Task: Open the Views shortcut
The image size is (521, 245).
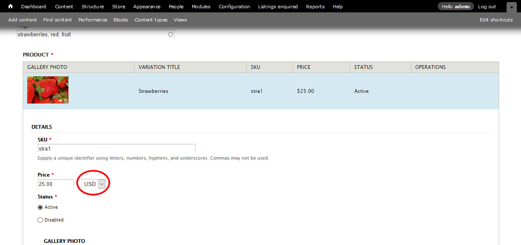Action: click(x=180, y=20)
